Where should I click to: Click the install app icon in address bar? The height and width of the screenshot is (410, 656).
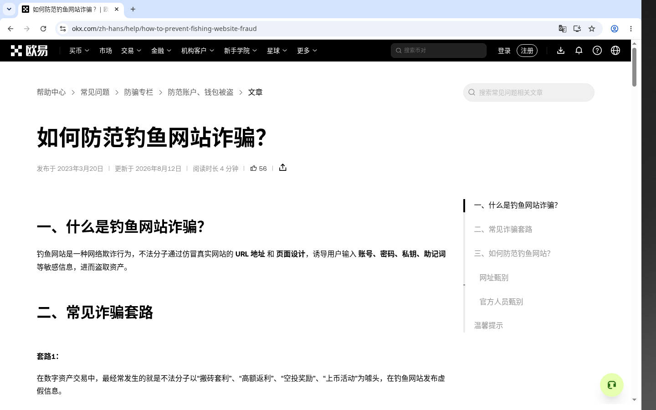[577, 29]
